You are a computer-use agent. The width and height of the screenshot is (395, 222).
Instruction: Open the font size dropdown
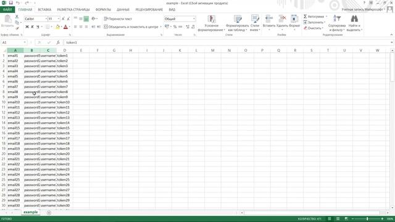coord(59,19)
